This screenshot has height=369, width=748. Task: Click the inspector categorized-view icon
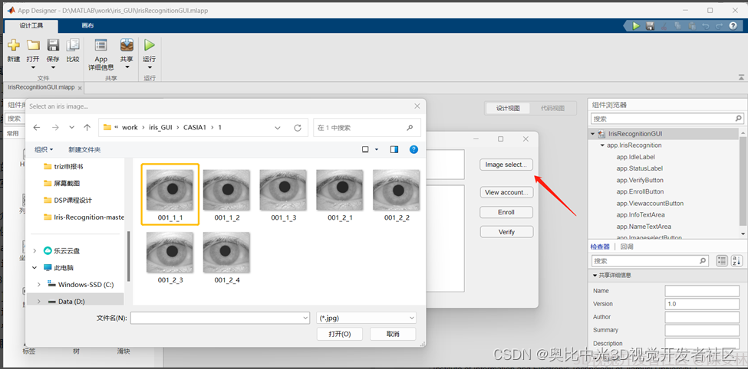pos(722,261)
